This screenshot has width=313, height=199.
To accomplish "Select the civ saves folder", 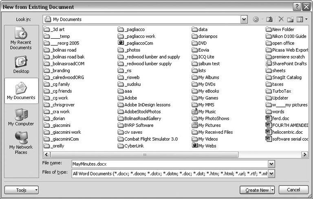I will point(130,132).
